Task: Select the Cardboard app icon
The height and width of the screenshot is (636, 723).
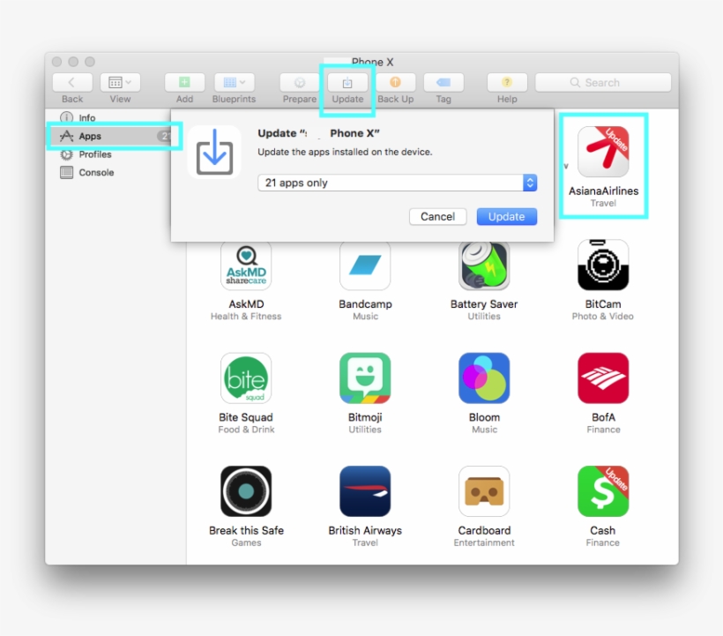Action: pos(484,491)
